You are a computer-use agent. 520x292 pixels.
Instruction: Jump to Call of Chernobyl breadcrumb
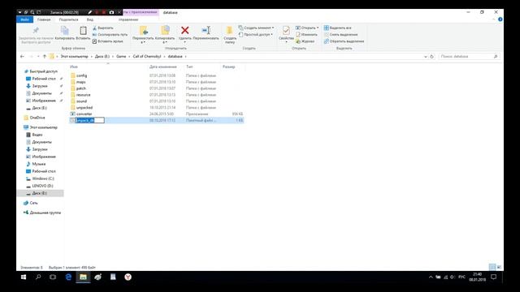(147, 57)
